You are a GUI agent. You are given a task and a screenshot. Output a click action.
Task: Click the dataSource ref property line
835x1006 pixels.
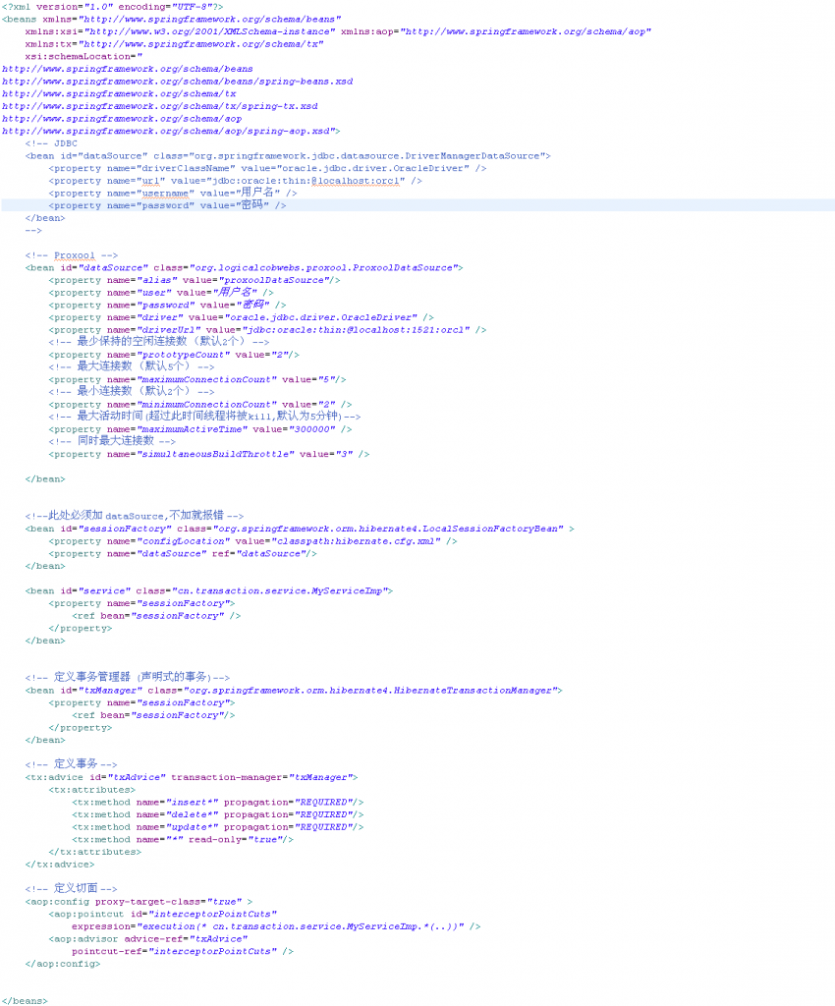183,554
